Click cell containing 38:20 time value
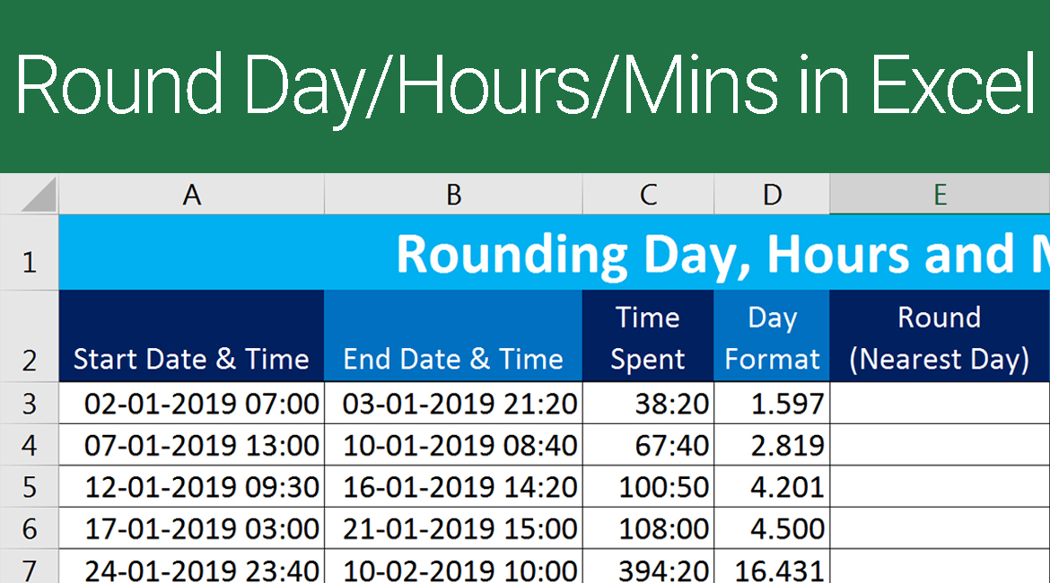 pyautogui.click(x=647, y=403)
